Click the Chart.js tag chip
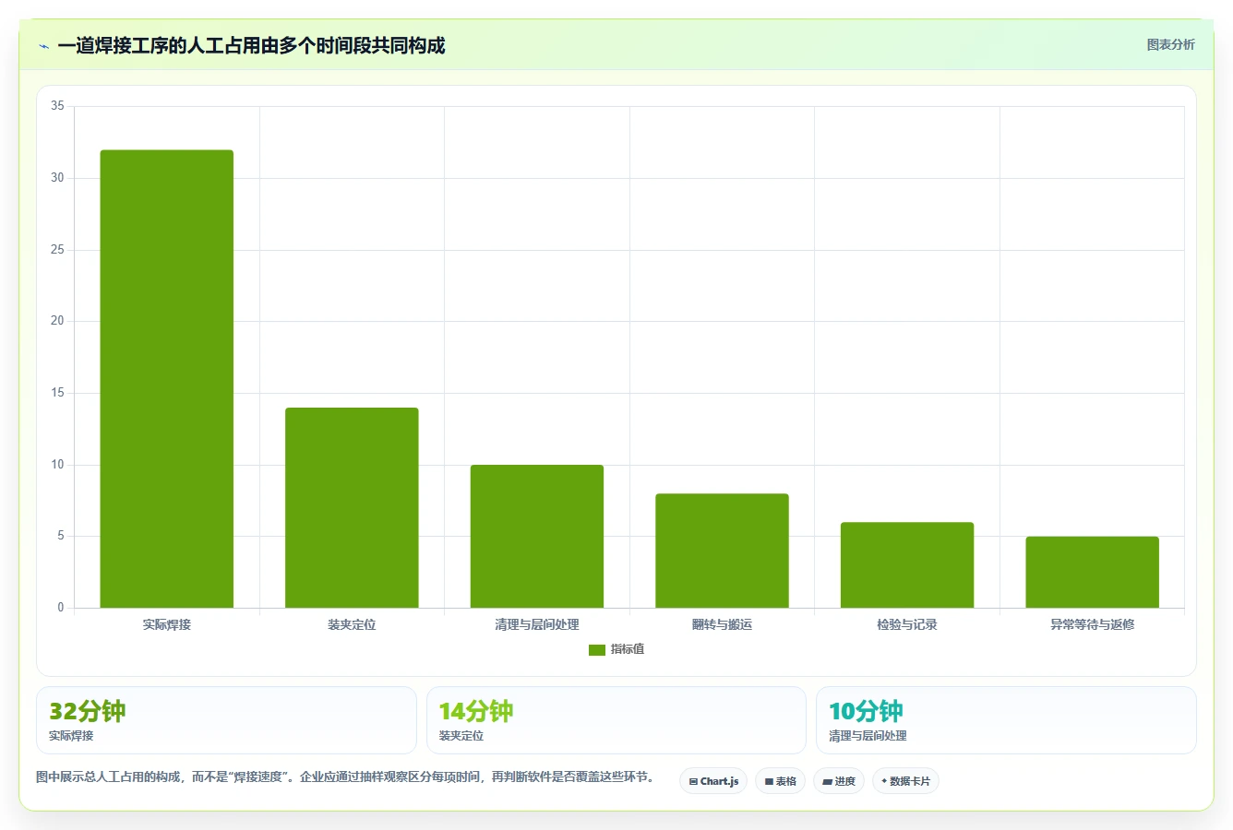 pos(713,781)
